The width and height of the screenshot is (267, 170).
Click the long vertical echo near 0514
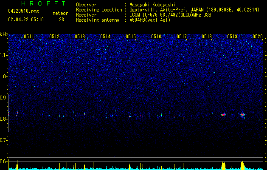[x=111, y=123]
